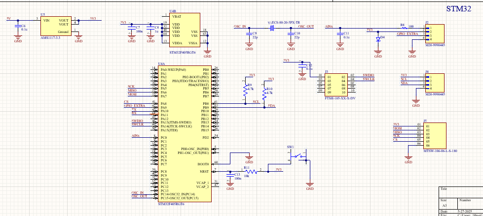Viewport: 483px width, 216px height.
Task: Select capacitor C11 on the AINx line
Action: tap(340, 35)
